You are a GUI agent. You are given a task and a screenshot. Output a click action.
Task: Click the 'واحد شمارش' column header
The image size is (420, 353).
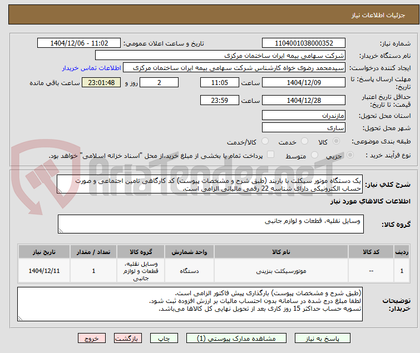[x=189, y=252]
